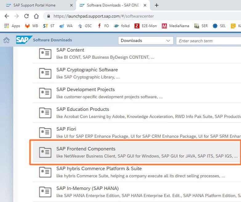Viewport: 241px width, 202px height.
Task: Click the SAP Frontend Components folder icon
Action: click(x=45, y=152)
